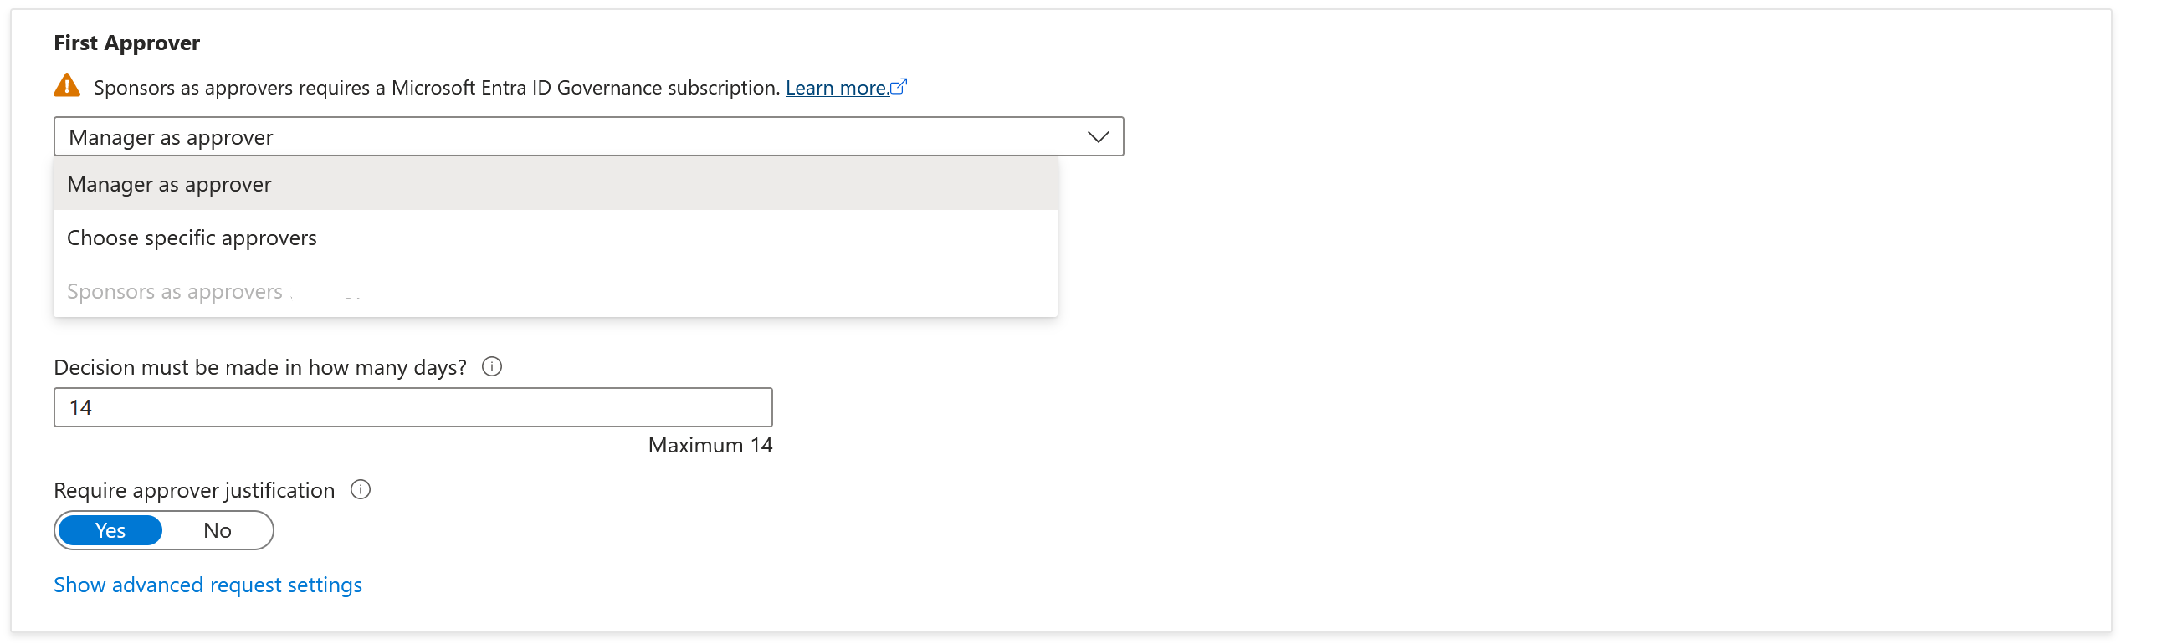Click the "Maximum 14" hint text

710,445
